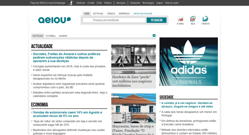Open Jogos in the top bar
This screenshot has height=135, width=249.
pyautogui.click(x=159, y=3)
